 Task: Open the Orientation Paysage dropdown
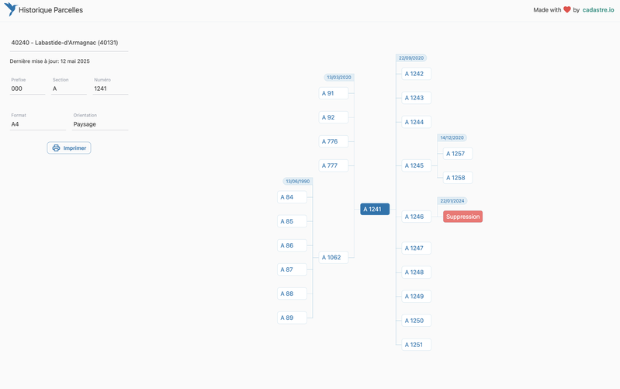[100, 124]
